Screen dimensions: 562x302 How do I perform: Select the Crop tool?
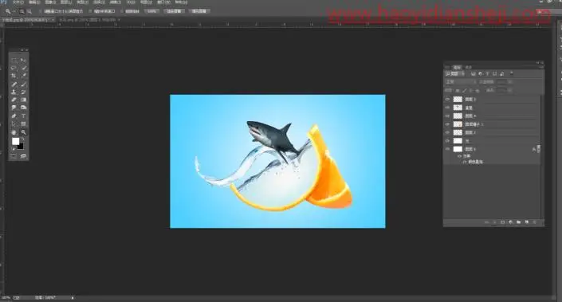[x=14, y=76]
